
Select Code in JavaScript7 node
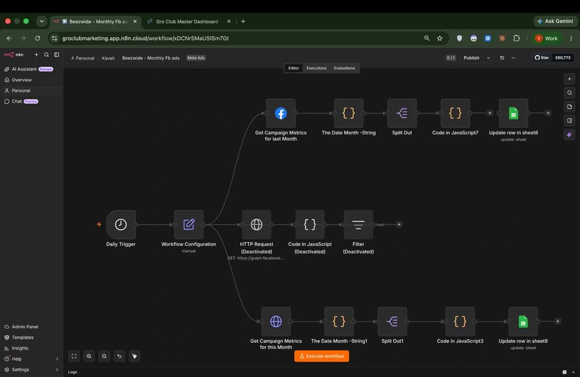point(455,113)
